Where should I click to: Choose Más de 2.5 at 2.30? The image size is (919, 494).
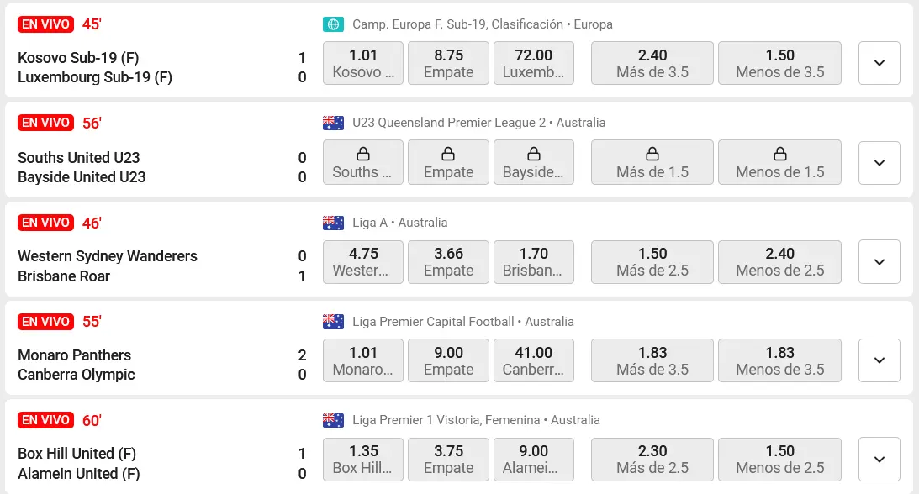(x=652, y=460)
